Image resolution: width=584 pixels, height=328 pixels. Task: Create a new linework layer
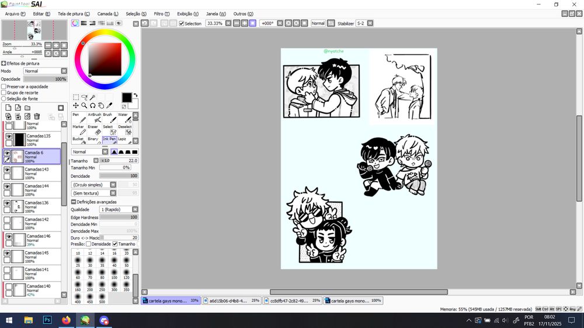pos(18,108)
